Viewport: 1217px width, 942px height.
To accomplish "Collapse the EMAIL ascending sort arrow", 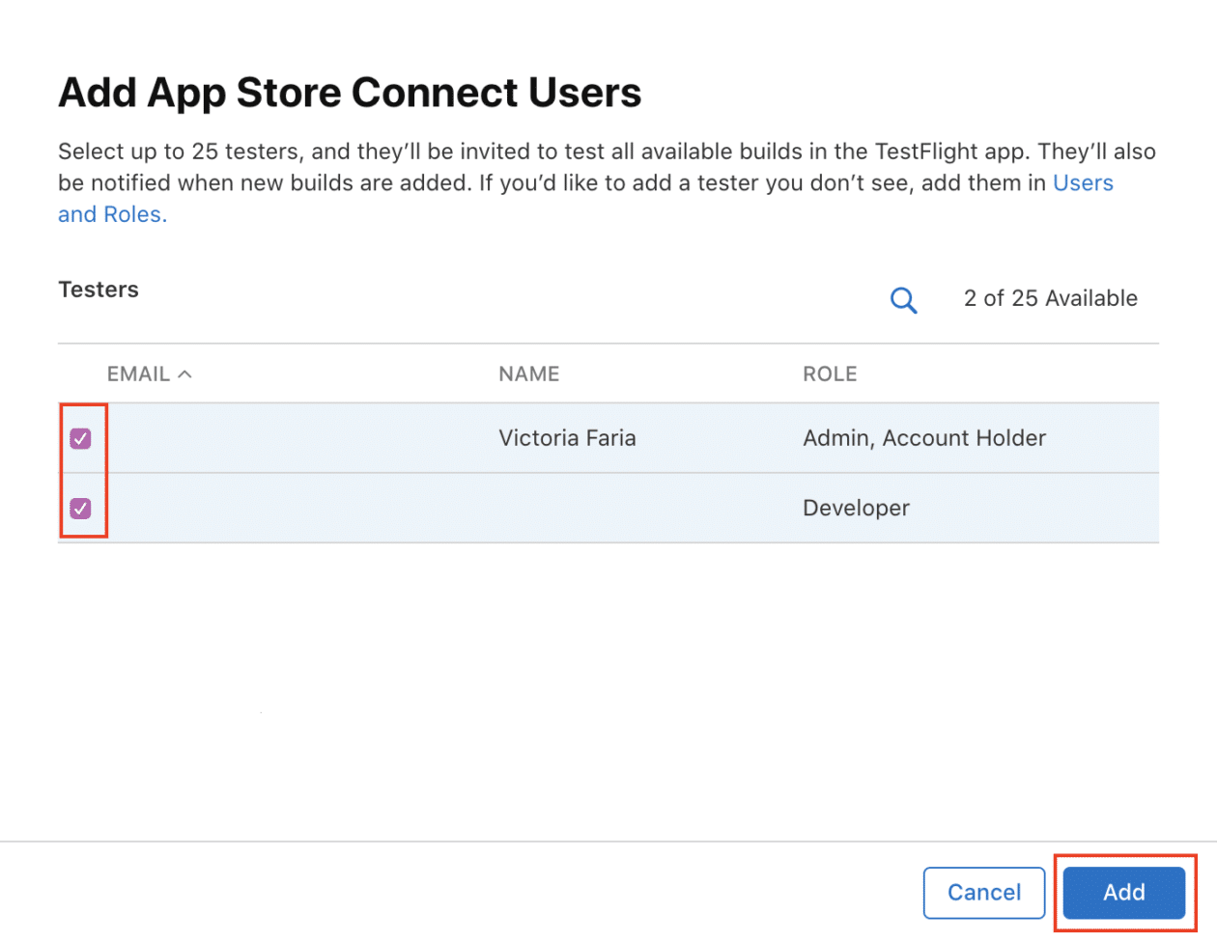I will [x=185, y=374].
